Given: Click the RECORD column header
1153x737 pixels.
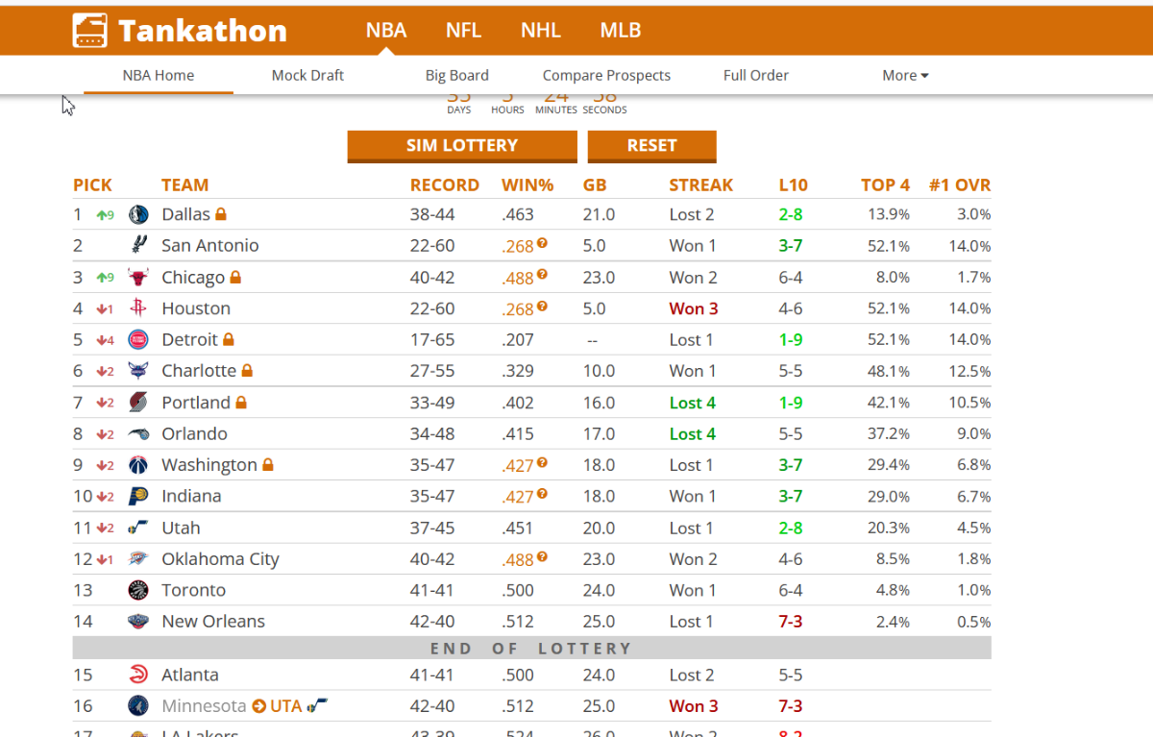Looking at the screenshot, I should tap(445, 185).
